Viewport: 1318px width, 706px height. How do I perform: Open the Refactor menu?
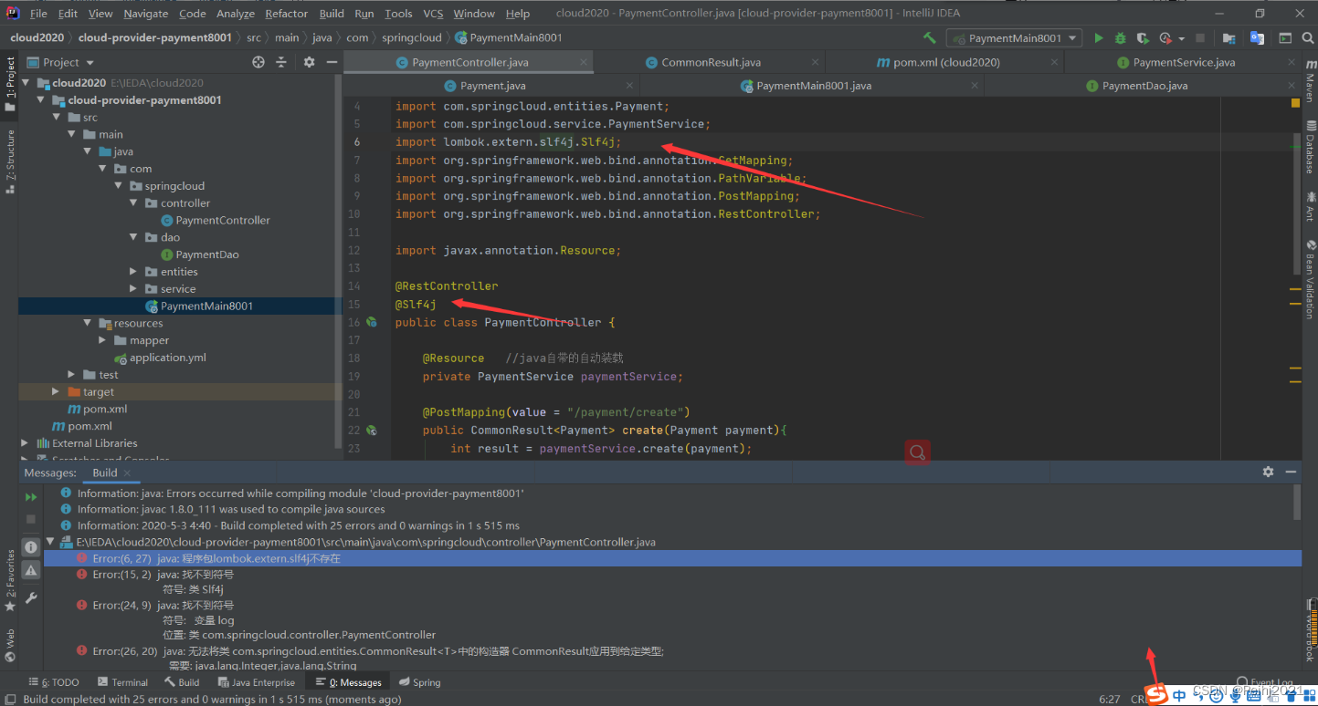(287, 14)
